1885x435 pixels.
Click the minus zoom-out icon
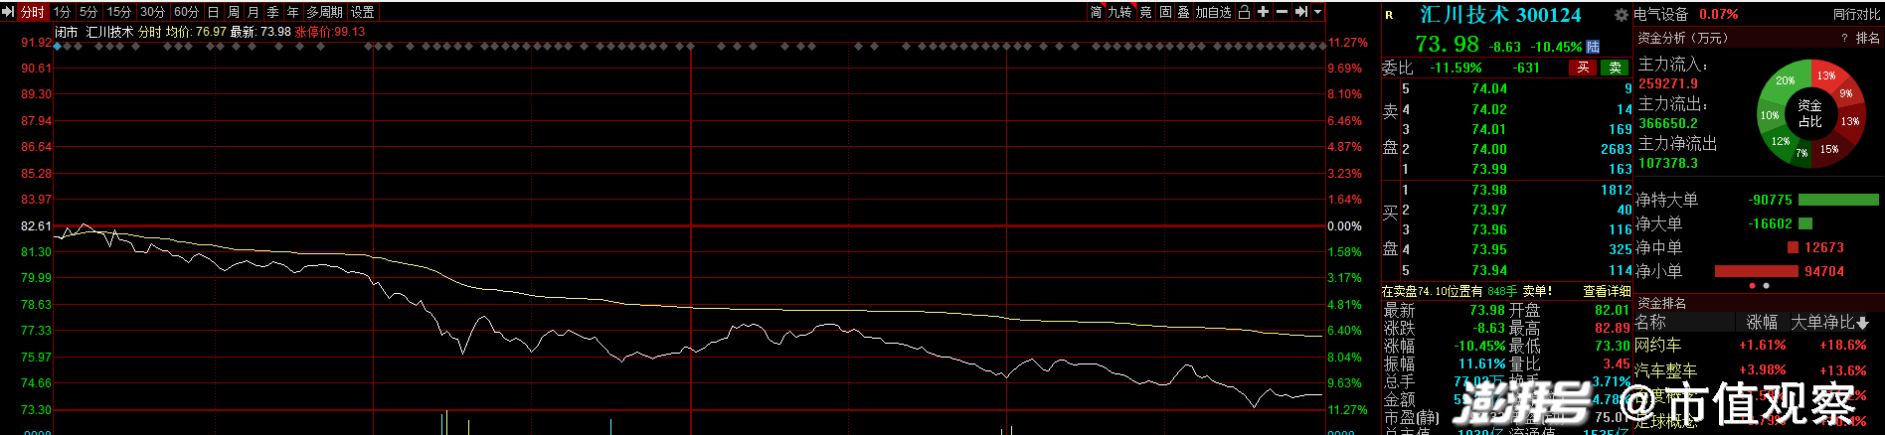pyautogui.click(x=1282, y=12)
